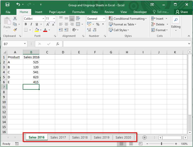Click the Merge & Center icon

[78, 24]
